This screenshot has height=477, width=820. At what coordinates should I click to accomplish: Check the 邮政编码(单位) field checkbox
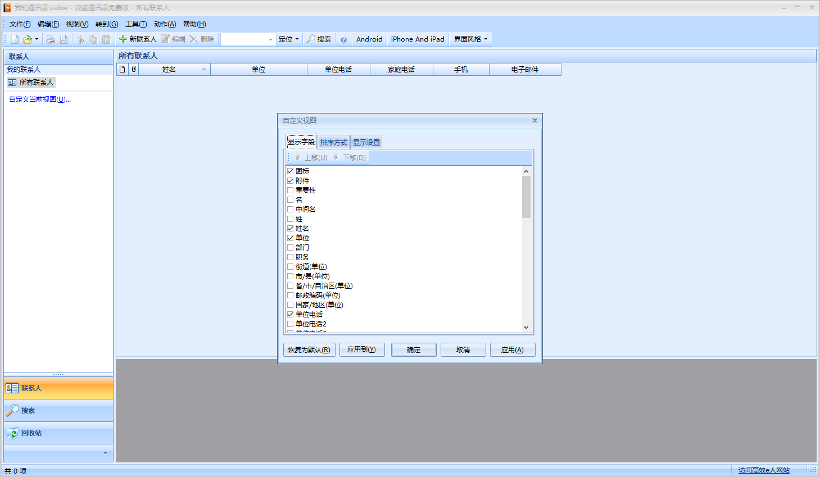291,295
